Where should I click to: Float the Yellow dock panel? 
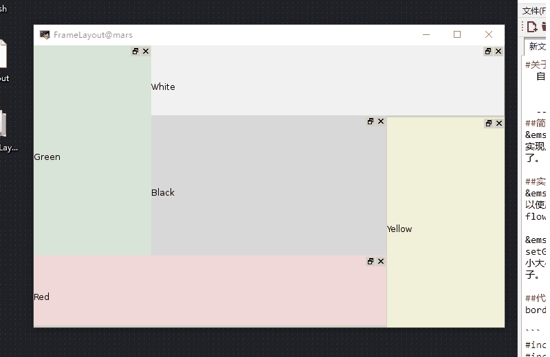click(489, 124)
